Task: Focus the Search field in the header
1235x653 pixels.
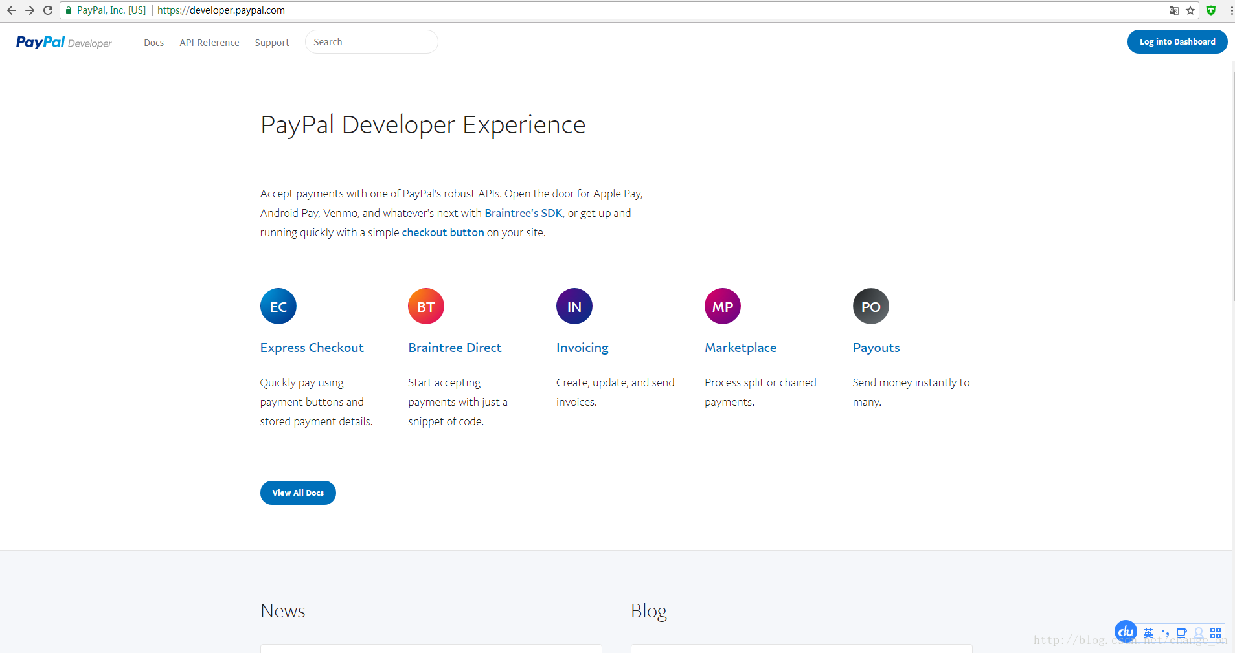Action: [x=372, y=42]
